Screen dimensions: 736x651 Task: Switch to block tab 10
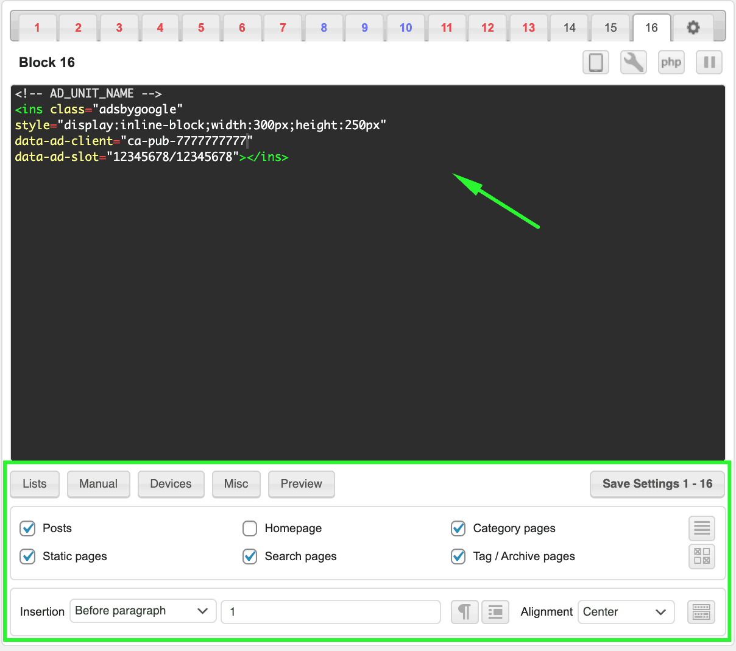(406, 28)
